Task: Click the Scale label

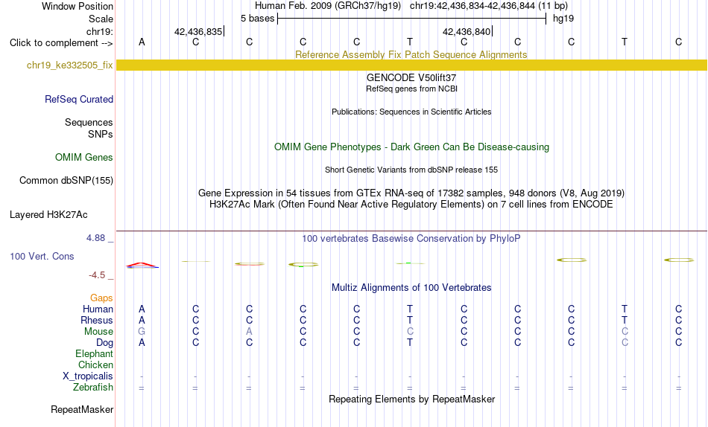Action: pos(101,19)
